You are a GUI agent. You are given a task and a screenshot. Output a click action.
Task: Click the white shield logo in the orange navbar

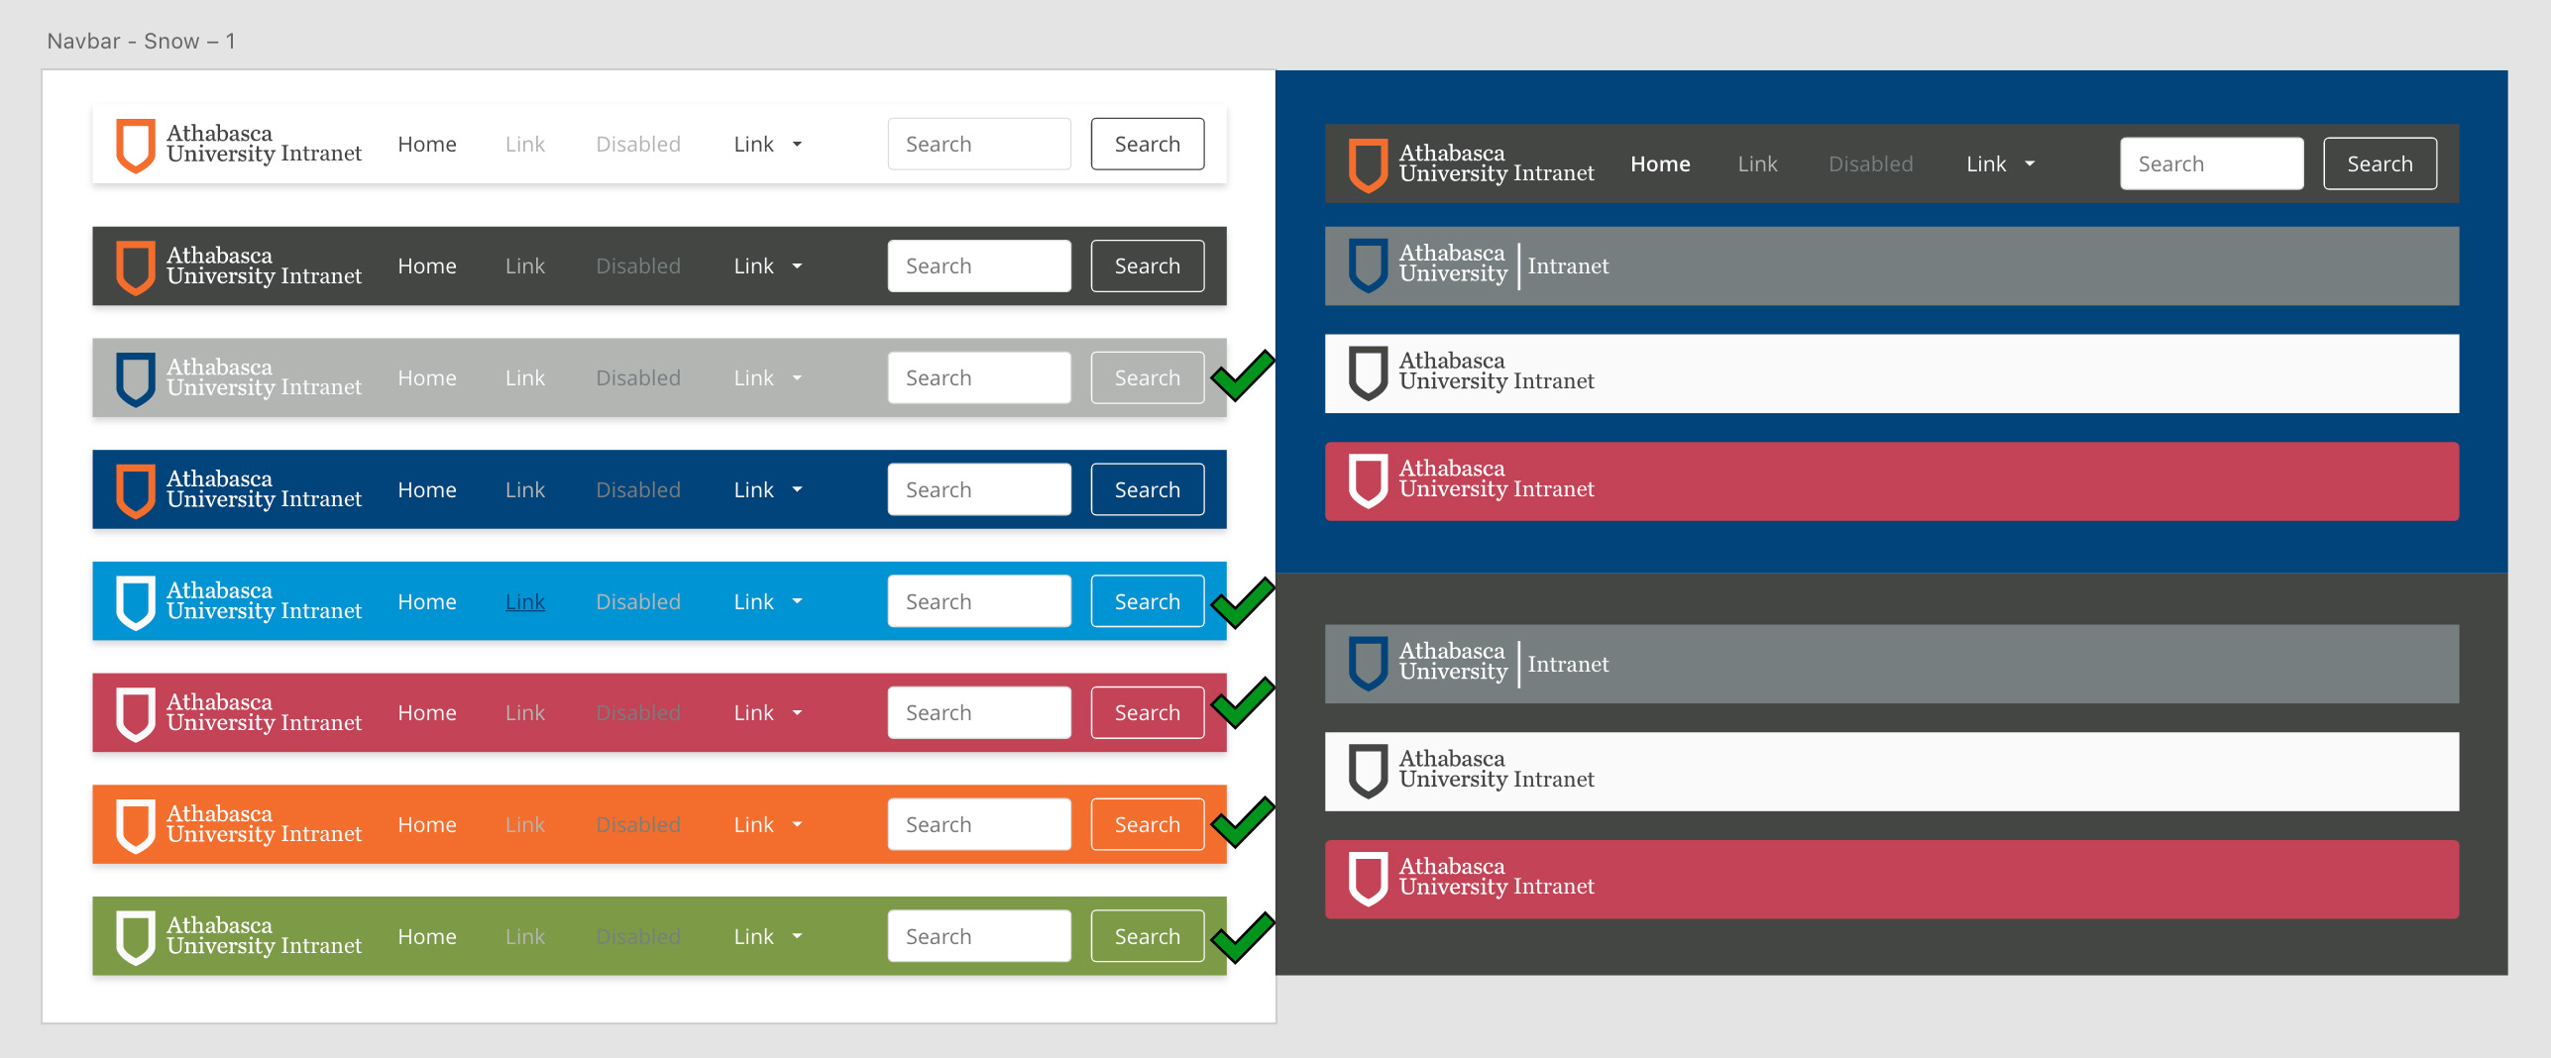coord(136,825)
